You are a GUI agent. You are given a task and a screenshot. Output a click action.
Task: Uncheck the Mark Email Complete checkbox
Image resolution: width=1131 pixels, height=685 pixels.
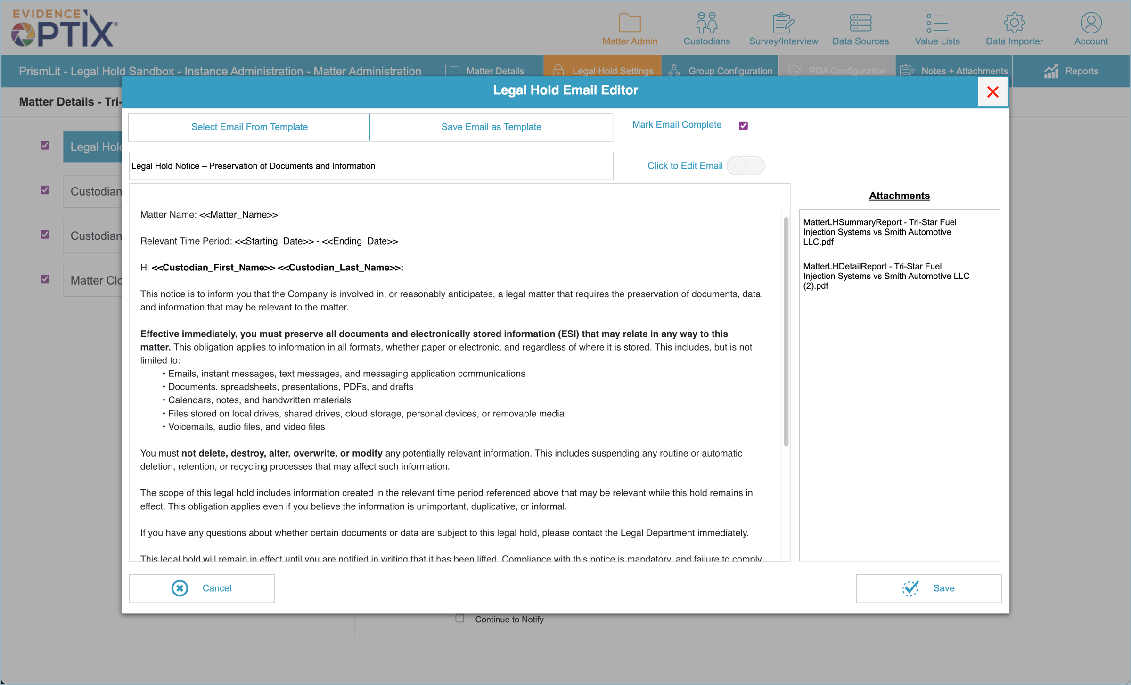tap(743, 126)
